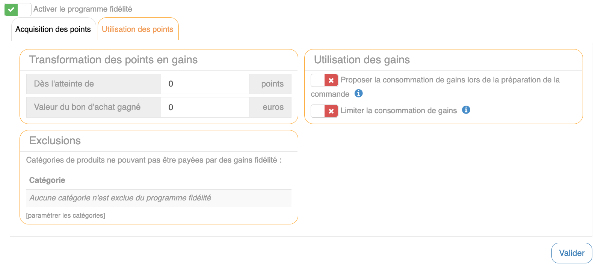The width and height of the screenshot is (595, 266).
Task: Switch to Acquisition des points tab
Action: [x=53, y=29]
